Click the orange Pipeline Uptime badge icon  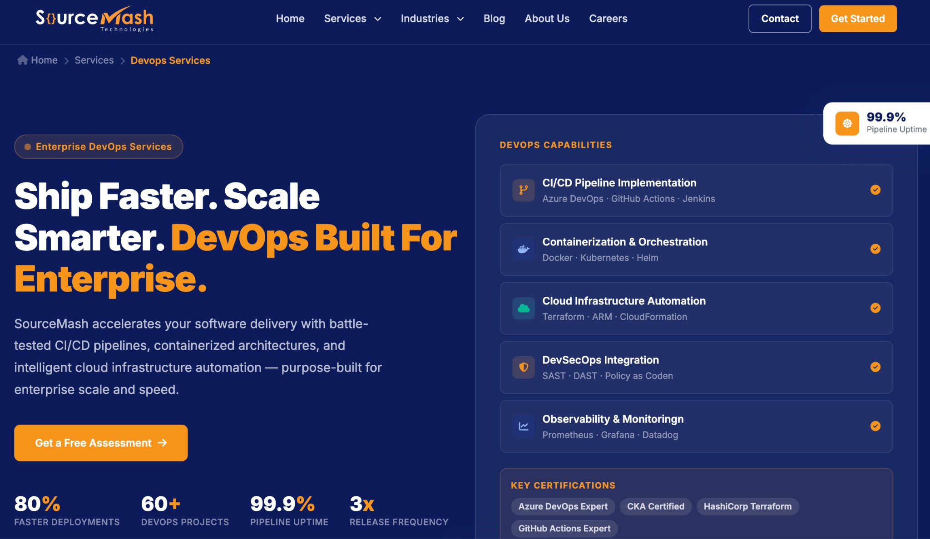point(847,123)
